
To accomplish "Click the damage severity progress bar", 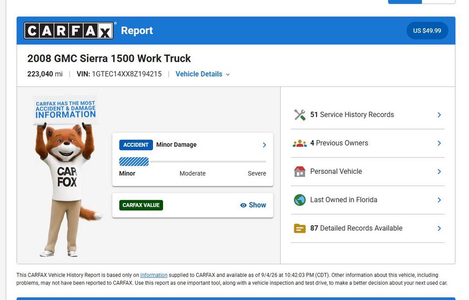I will [x=193, y=161].
